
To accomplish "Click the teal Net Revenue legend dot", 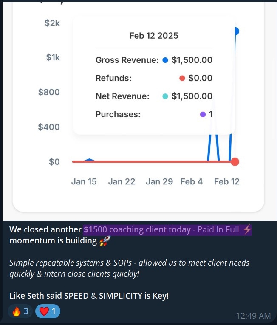I will (x=165, y=96).
